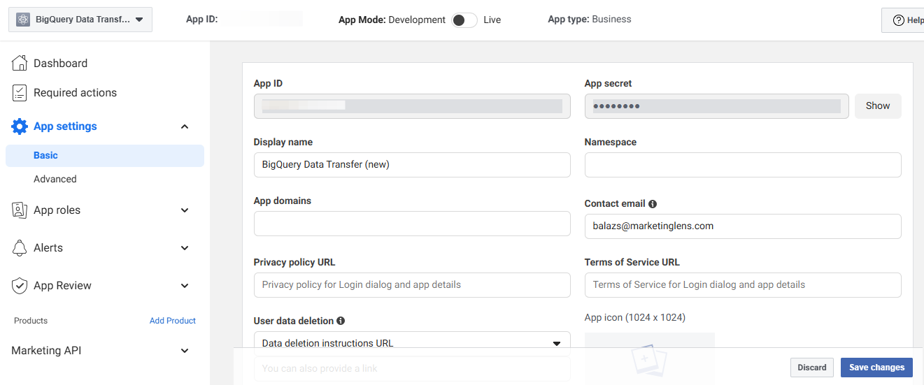Click the Add Product link
924x385 pixels.
tap(172, 321)
